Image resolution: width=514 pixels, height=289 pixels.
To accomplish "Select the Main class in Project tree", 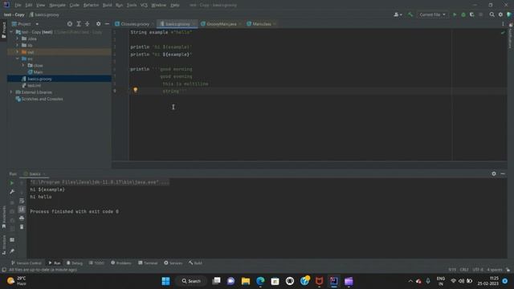I will pyautogui.click(x=38, y=72).
